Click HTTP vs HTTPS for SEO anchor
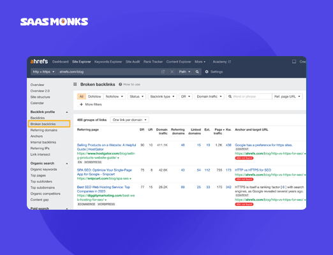 coord(253,170)
